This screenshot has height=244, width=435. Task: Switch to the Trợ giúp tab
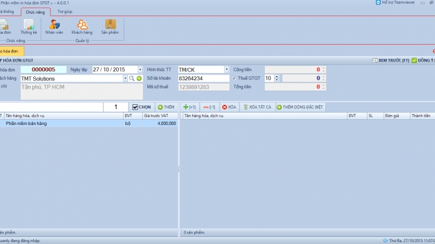coord(65,12)
